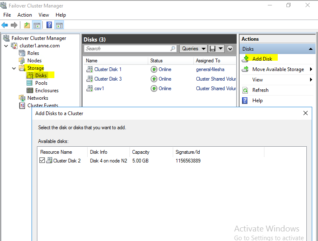Sort by the Name column header
The width and height of the screenshot is (318, 241).
pos(116,61)
